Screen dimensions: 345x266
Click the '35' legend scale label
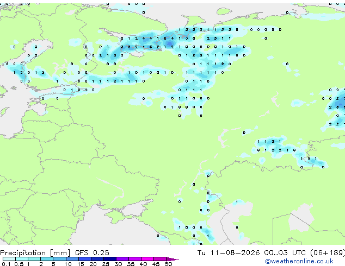click(131, 264)
